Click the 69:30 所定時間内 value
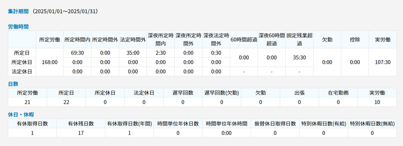 tap(78, 53)
